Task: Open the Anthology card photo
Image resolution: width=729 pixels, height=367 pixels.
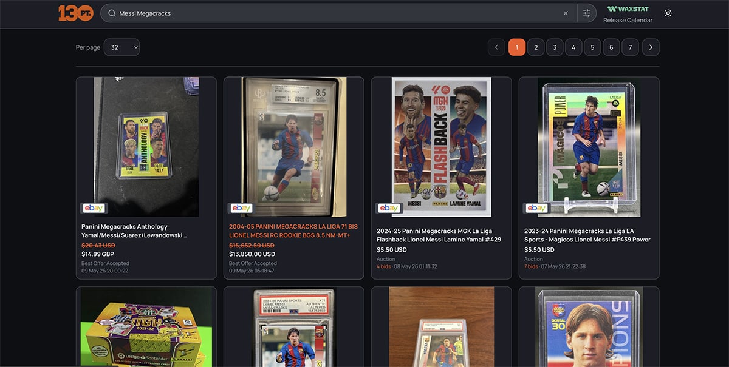Action: (x=146, y=147)
